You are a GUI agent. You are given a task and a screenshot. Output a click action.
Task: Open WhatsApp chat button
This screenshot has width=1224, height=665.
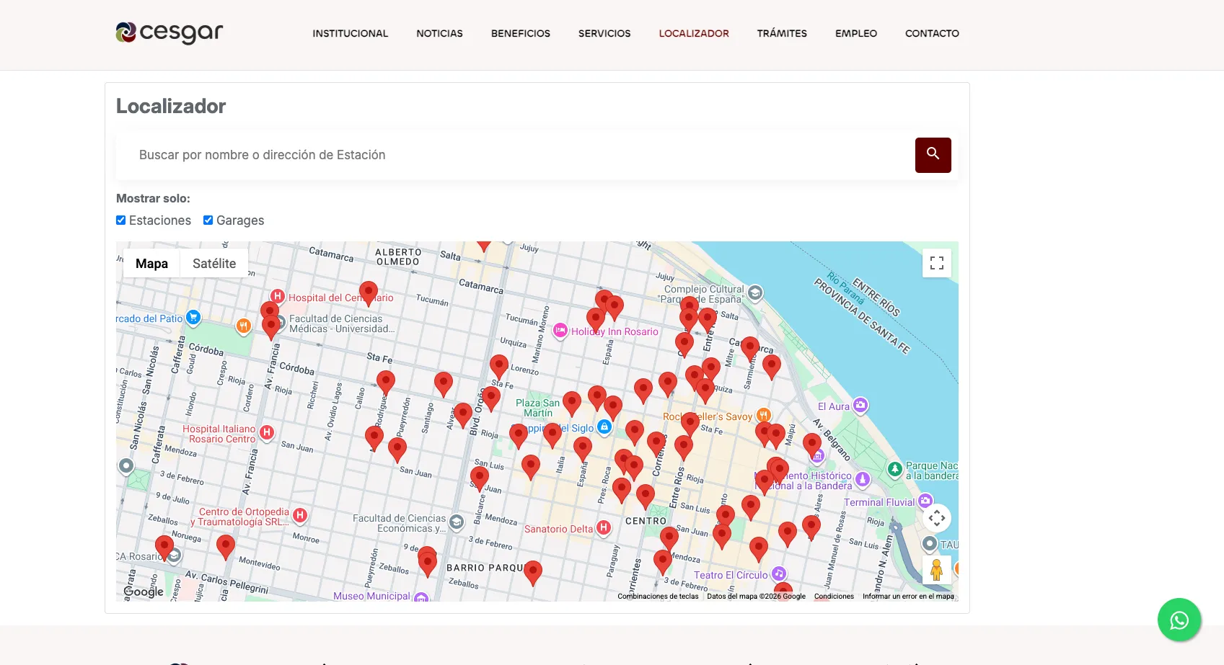tap(1179, 620)
